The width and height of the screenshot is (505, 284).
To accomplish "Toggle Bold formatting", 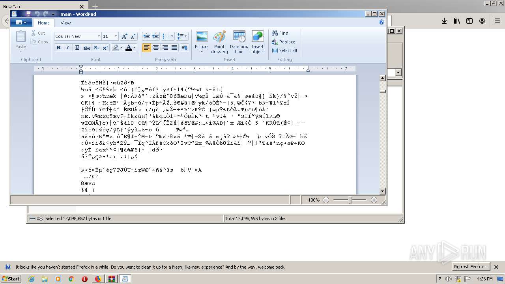I will 58,48.
